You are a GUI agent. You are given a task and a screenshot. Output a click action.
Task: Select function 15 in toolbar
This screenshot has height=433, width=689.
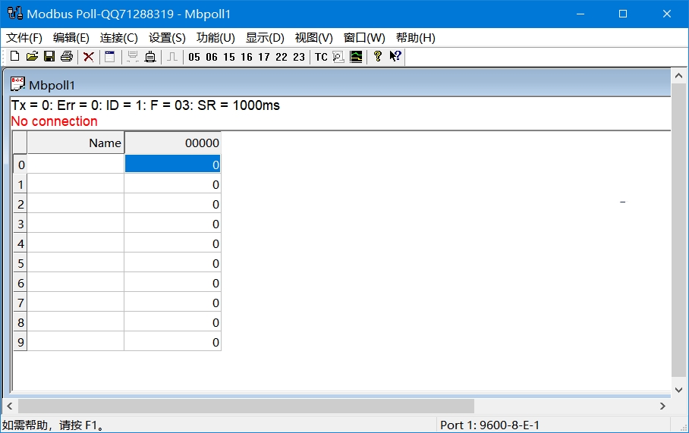click(x=229, y=57)
